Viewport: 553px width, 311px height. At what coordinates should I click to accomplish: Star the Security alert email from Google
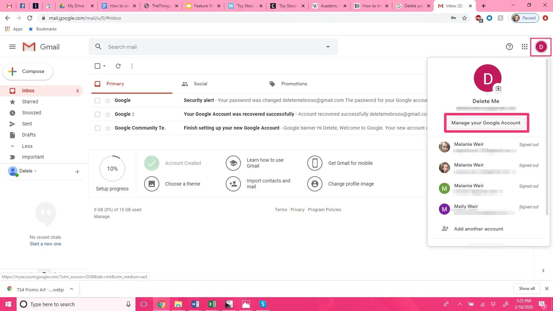tap(107, 100)
